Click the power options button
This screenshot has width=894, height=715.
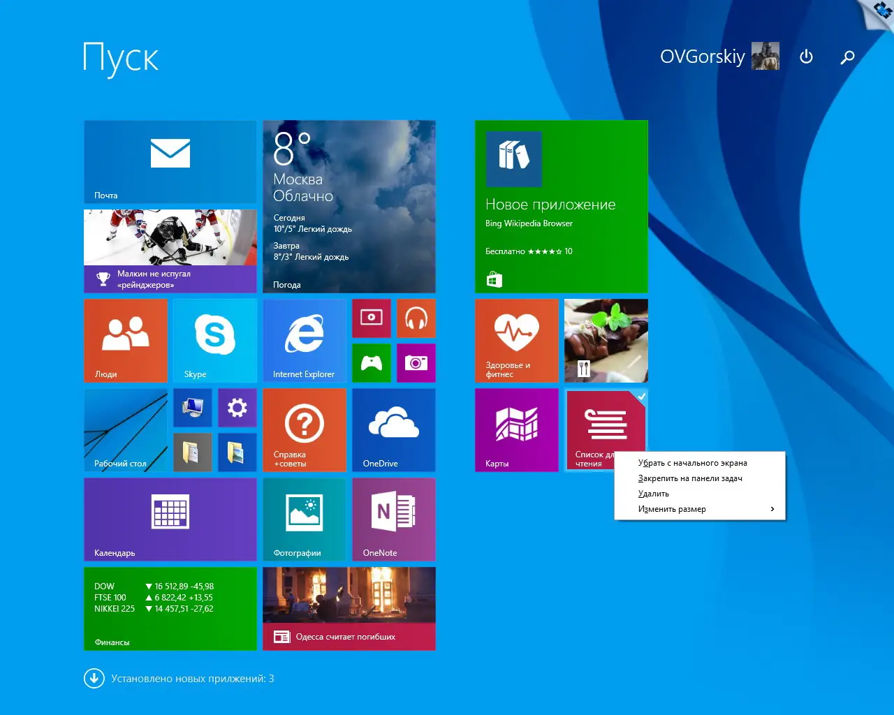coord(806,57)
